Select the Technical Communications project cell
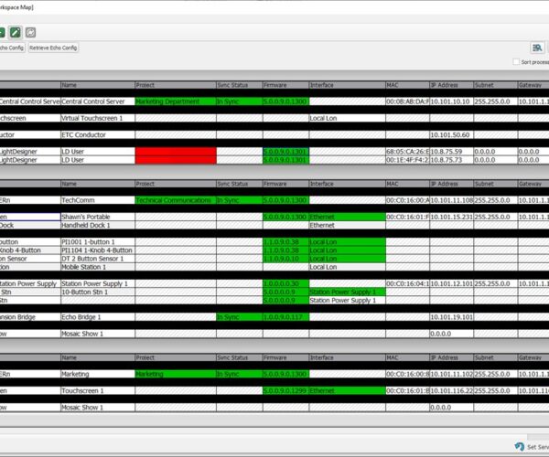Screen dimensions: 549x457 coord(175,199)
